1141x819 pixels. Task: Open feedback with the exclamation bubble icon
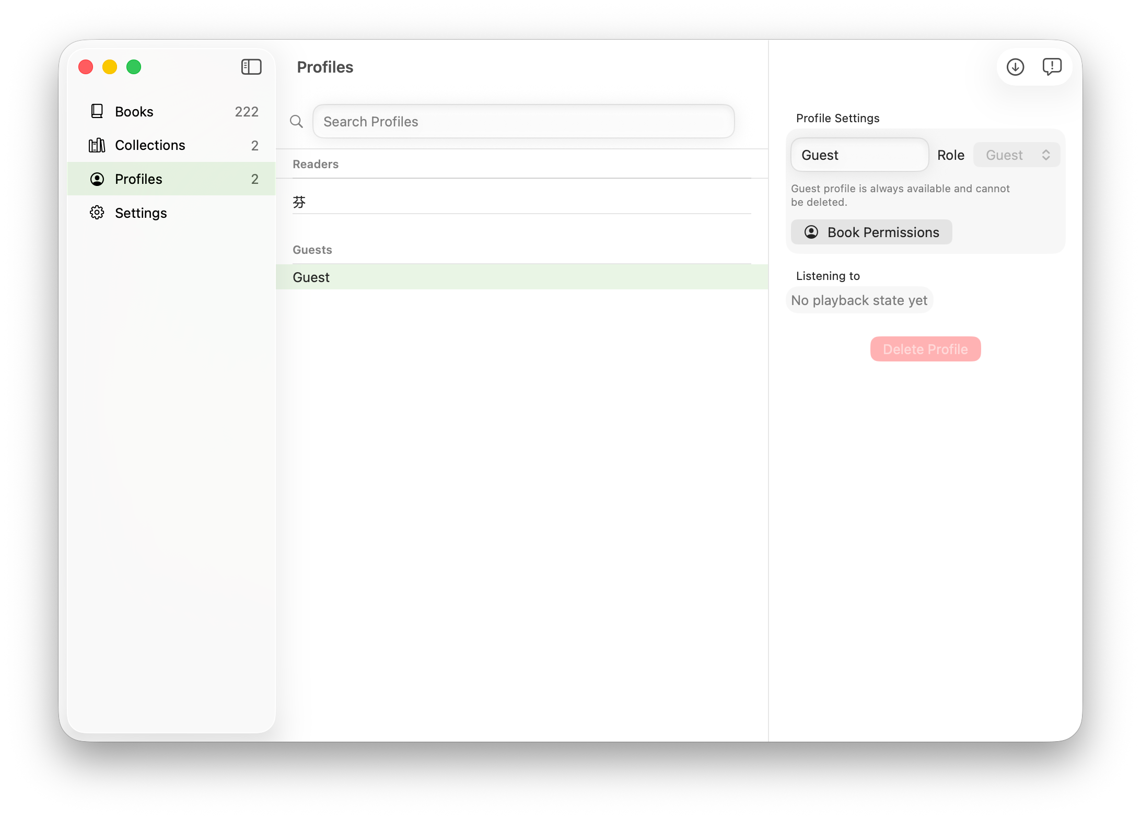(x=1052, y=67)
